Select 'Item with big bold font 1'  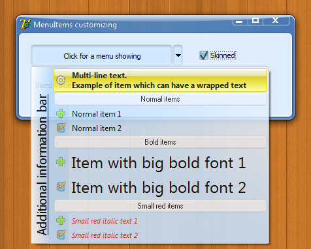pos(160,162)
